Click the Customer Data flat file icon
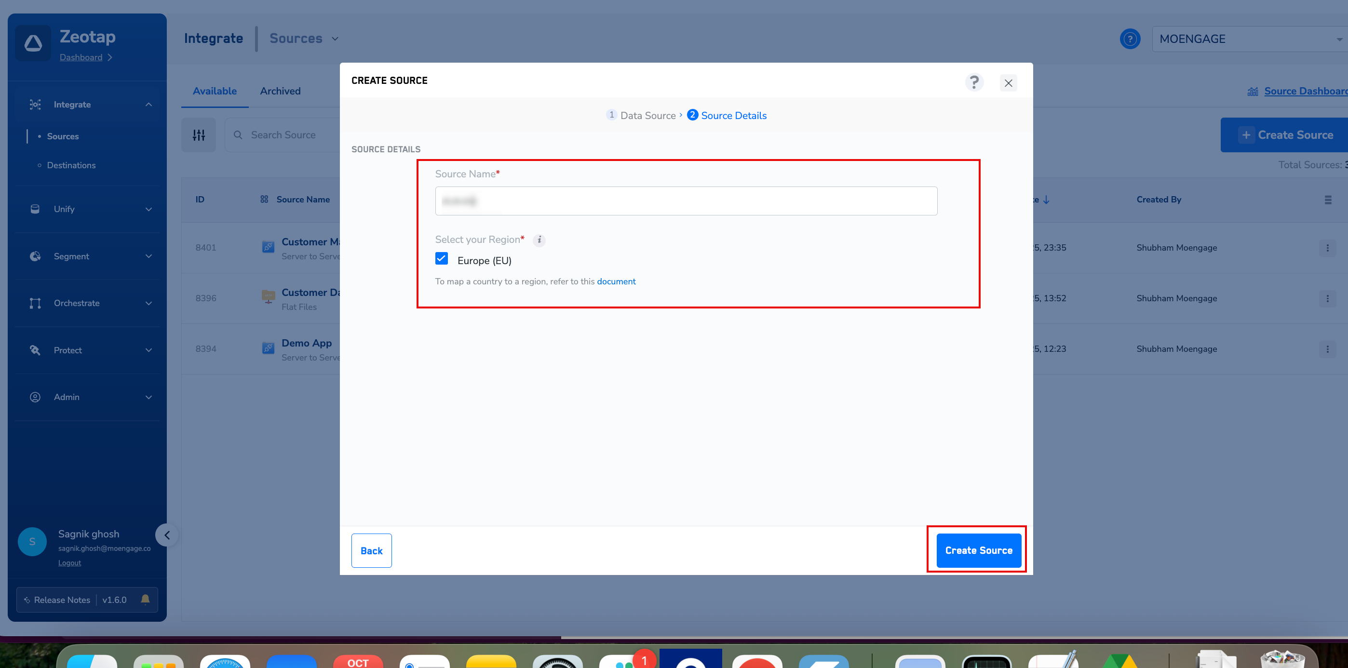The image size is (1348, 668). tap(268, 296)
